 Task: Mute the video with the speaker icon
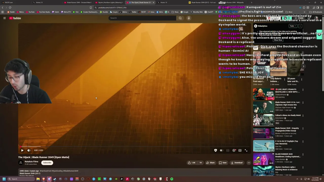pyautogui.click(x=29, y=150)
